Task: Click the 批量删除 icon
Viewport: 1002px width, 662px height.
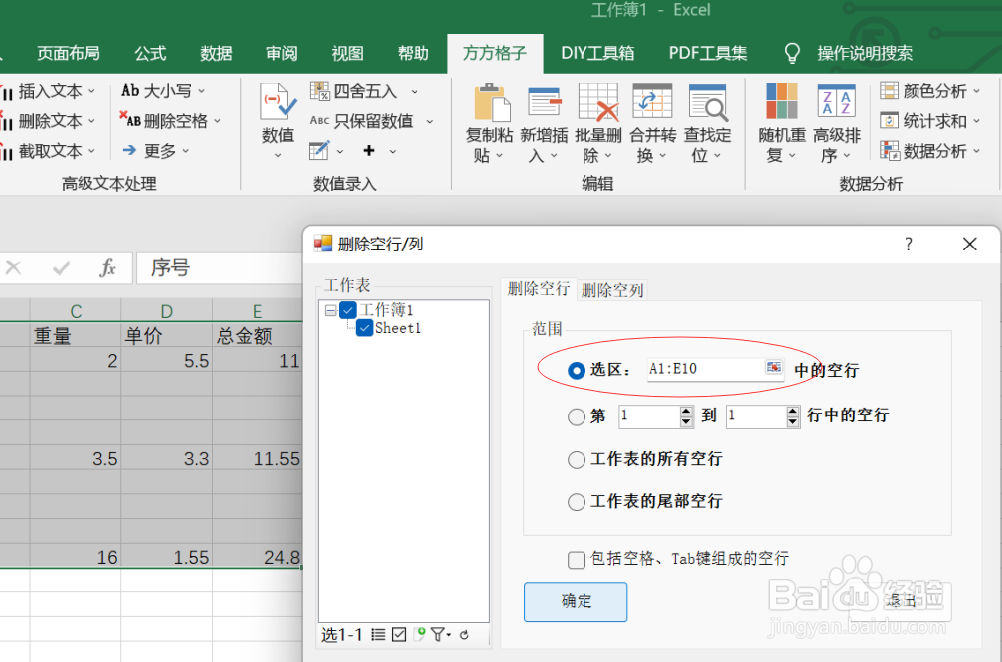Action: pyautogui.click(x=598, y=102)
